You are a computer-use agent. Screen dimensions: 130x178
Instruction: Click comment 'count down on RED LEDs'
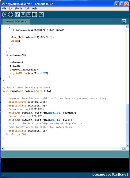tap(26, 116)
